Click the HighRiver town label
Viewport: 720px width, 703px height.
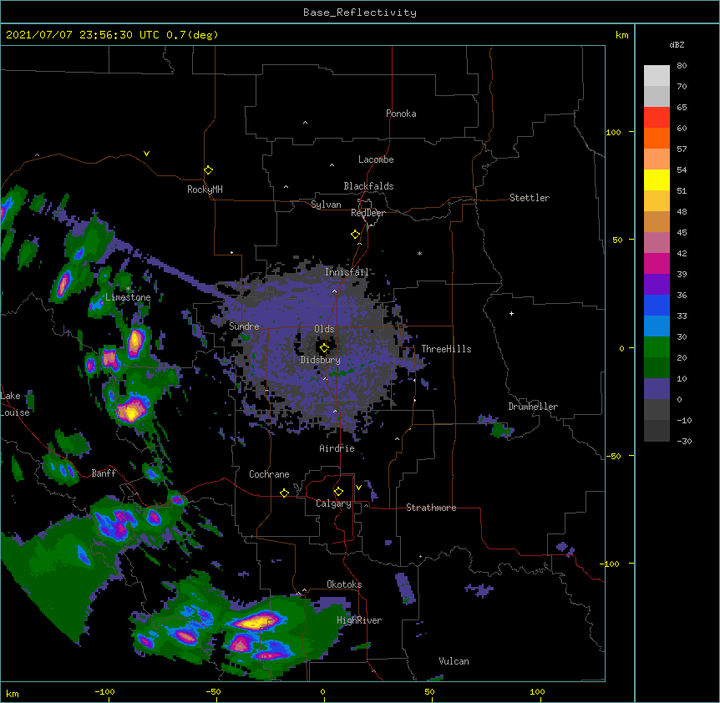point(359,620)
